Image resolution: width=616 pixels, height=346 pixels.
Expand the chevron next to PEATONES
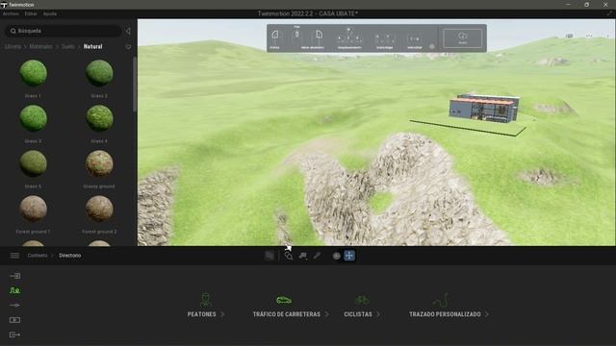click(x=222, y=314)
